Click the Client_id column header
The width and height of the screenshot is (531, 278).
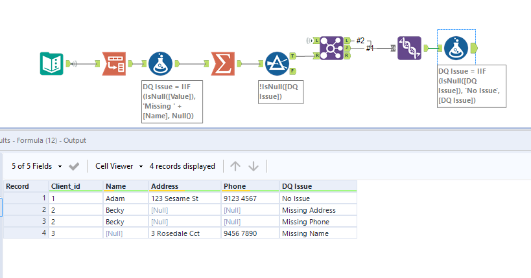pyautogui.click(x=75, y=186)
